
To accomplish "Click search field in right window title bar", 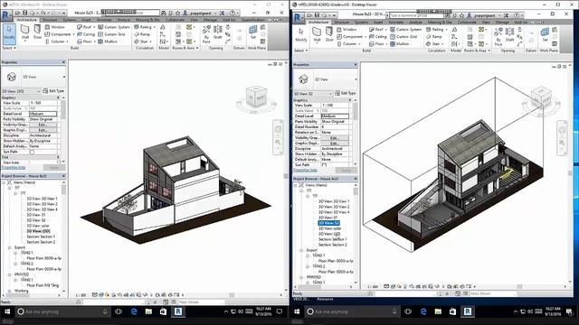I will [x=416, y=15].
